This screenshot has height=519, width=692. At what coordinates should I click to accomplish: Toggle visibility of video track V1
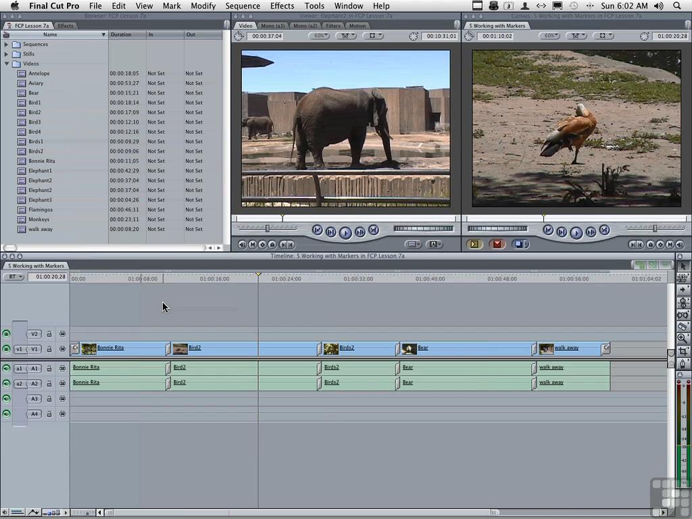pyautogui.click(x=6, y=349)
